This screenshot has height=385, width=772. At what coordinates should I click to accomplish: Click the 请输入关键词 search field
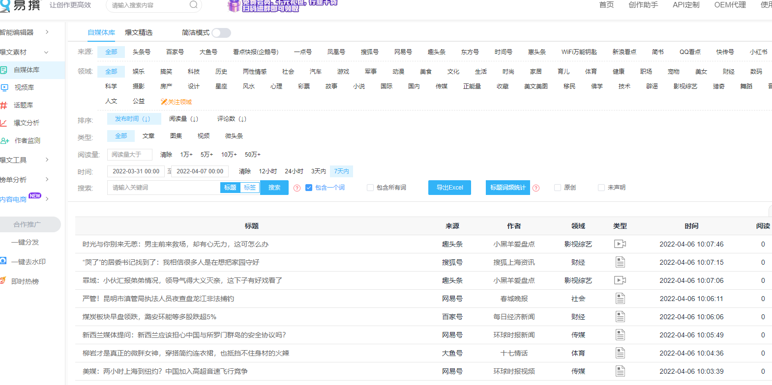[164, 188]
